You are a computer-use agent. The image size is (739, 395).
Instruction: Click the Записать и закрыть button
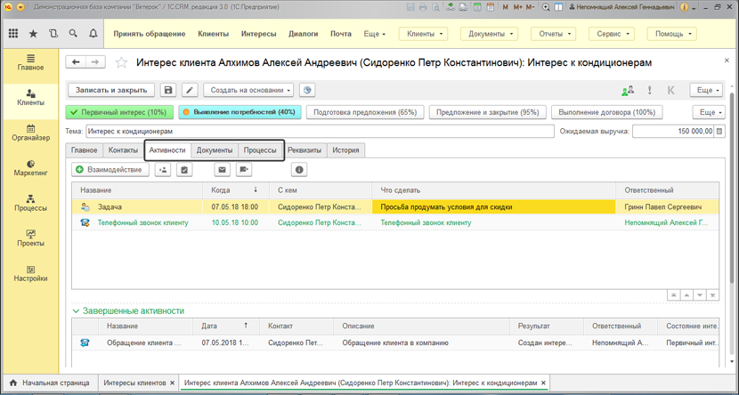tap(111, 90)
